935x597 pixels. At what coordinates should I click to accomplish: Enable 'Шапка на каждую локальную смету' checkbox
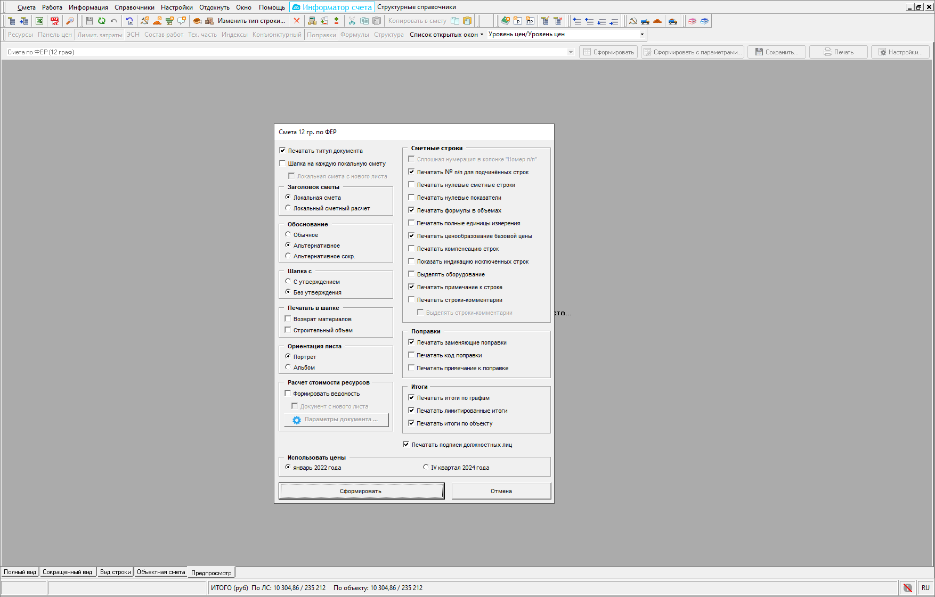pyautogui.click(x=283, y=163)
